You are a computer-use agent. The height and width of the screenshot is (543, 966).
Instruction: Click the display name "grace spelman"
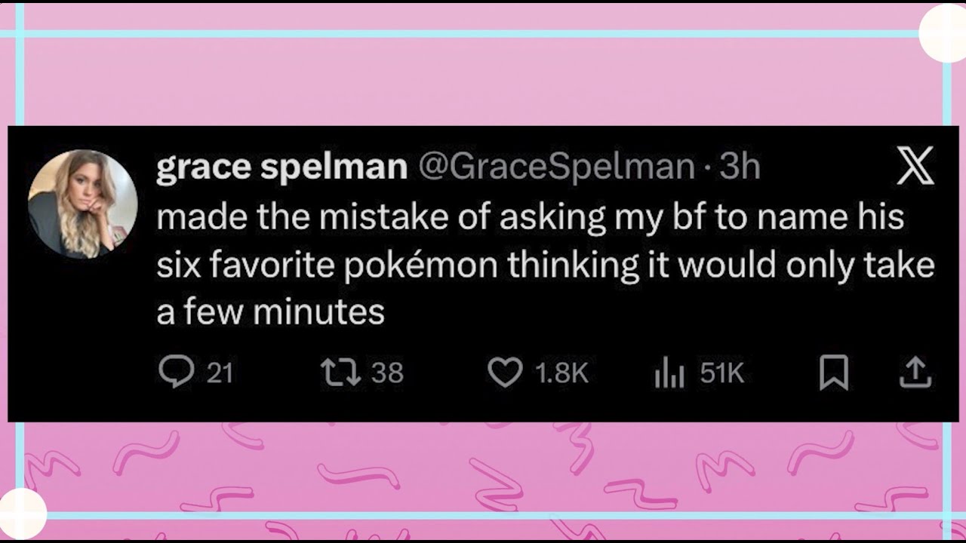pos(281,167)
